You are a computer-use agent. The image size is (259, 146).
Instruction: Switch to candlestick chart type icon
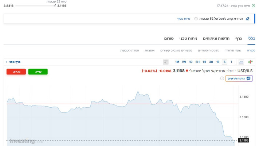point(251,62)
